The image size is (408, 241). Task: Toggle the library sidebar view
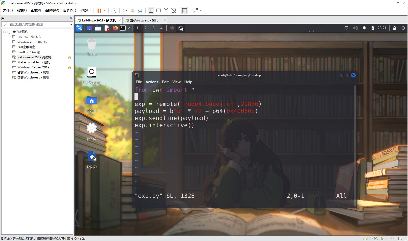(151, 11)
